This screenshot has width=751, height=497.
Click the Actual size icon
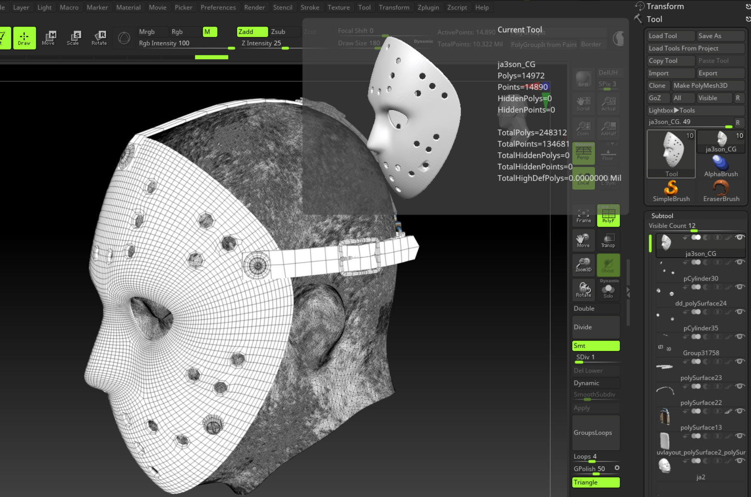point(608,104)
